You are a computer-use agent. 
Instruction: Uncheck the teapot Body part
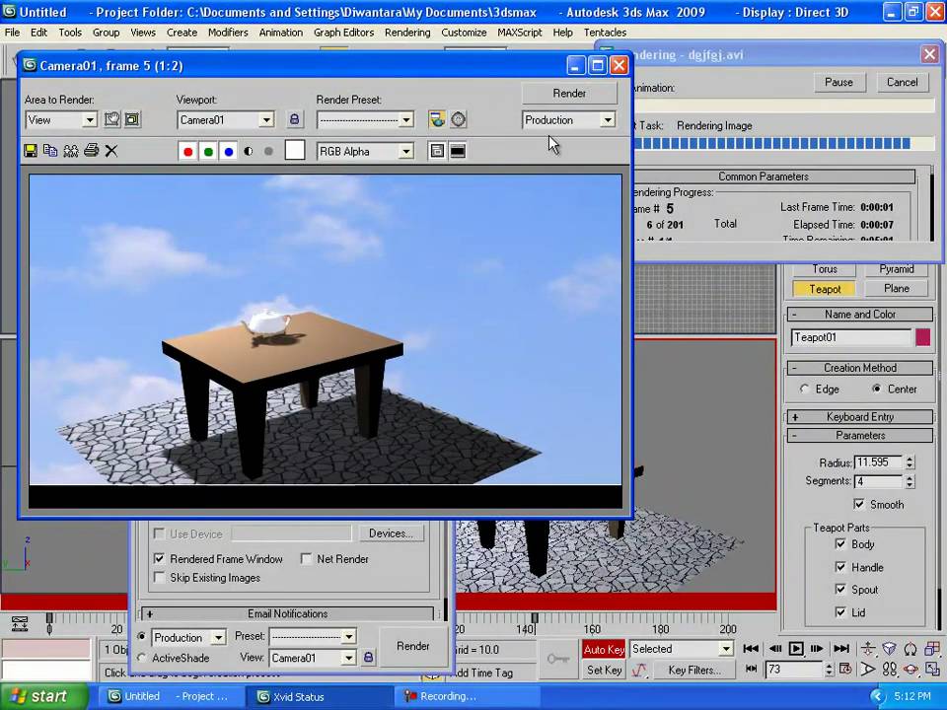[x=840, y=544]
